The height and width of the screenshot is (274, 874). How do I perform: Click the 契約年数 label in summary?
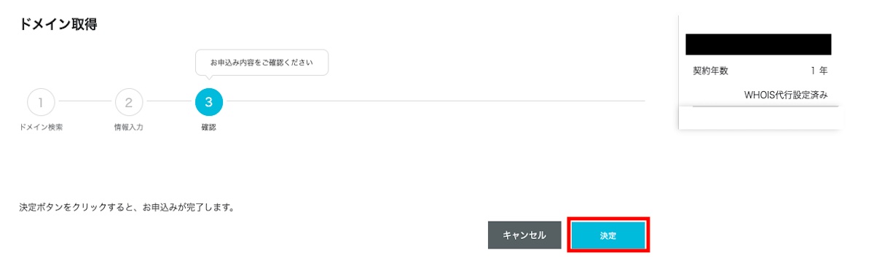click(710, 71)
